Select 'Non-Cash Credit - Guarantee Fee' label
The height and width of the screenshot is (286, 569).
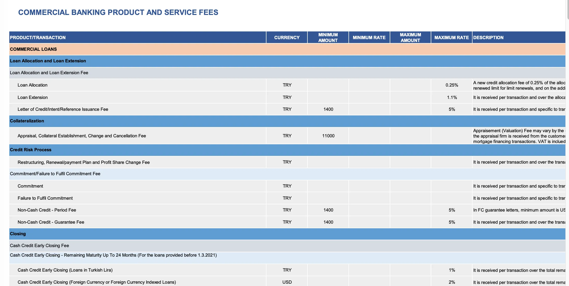[51, 222]
